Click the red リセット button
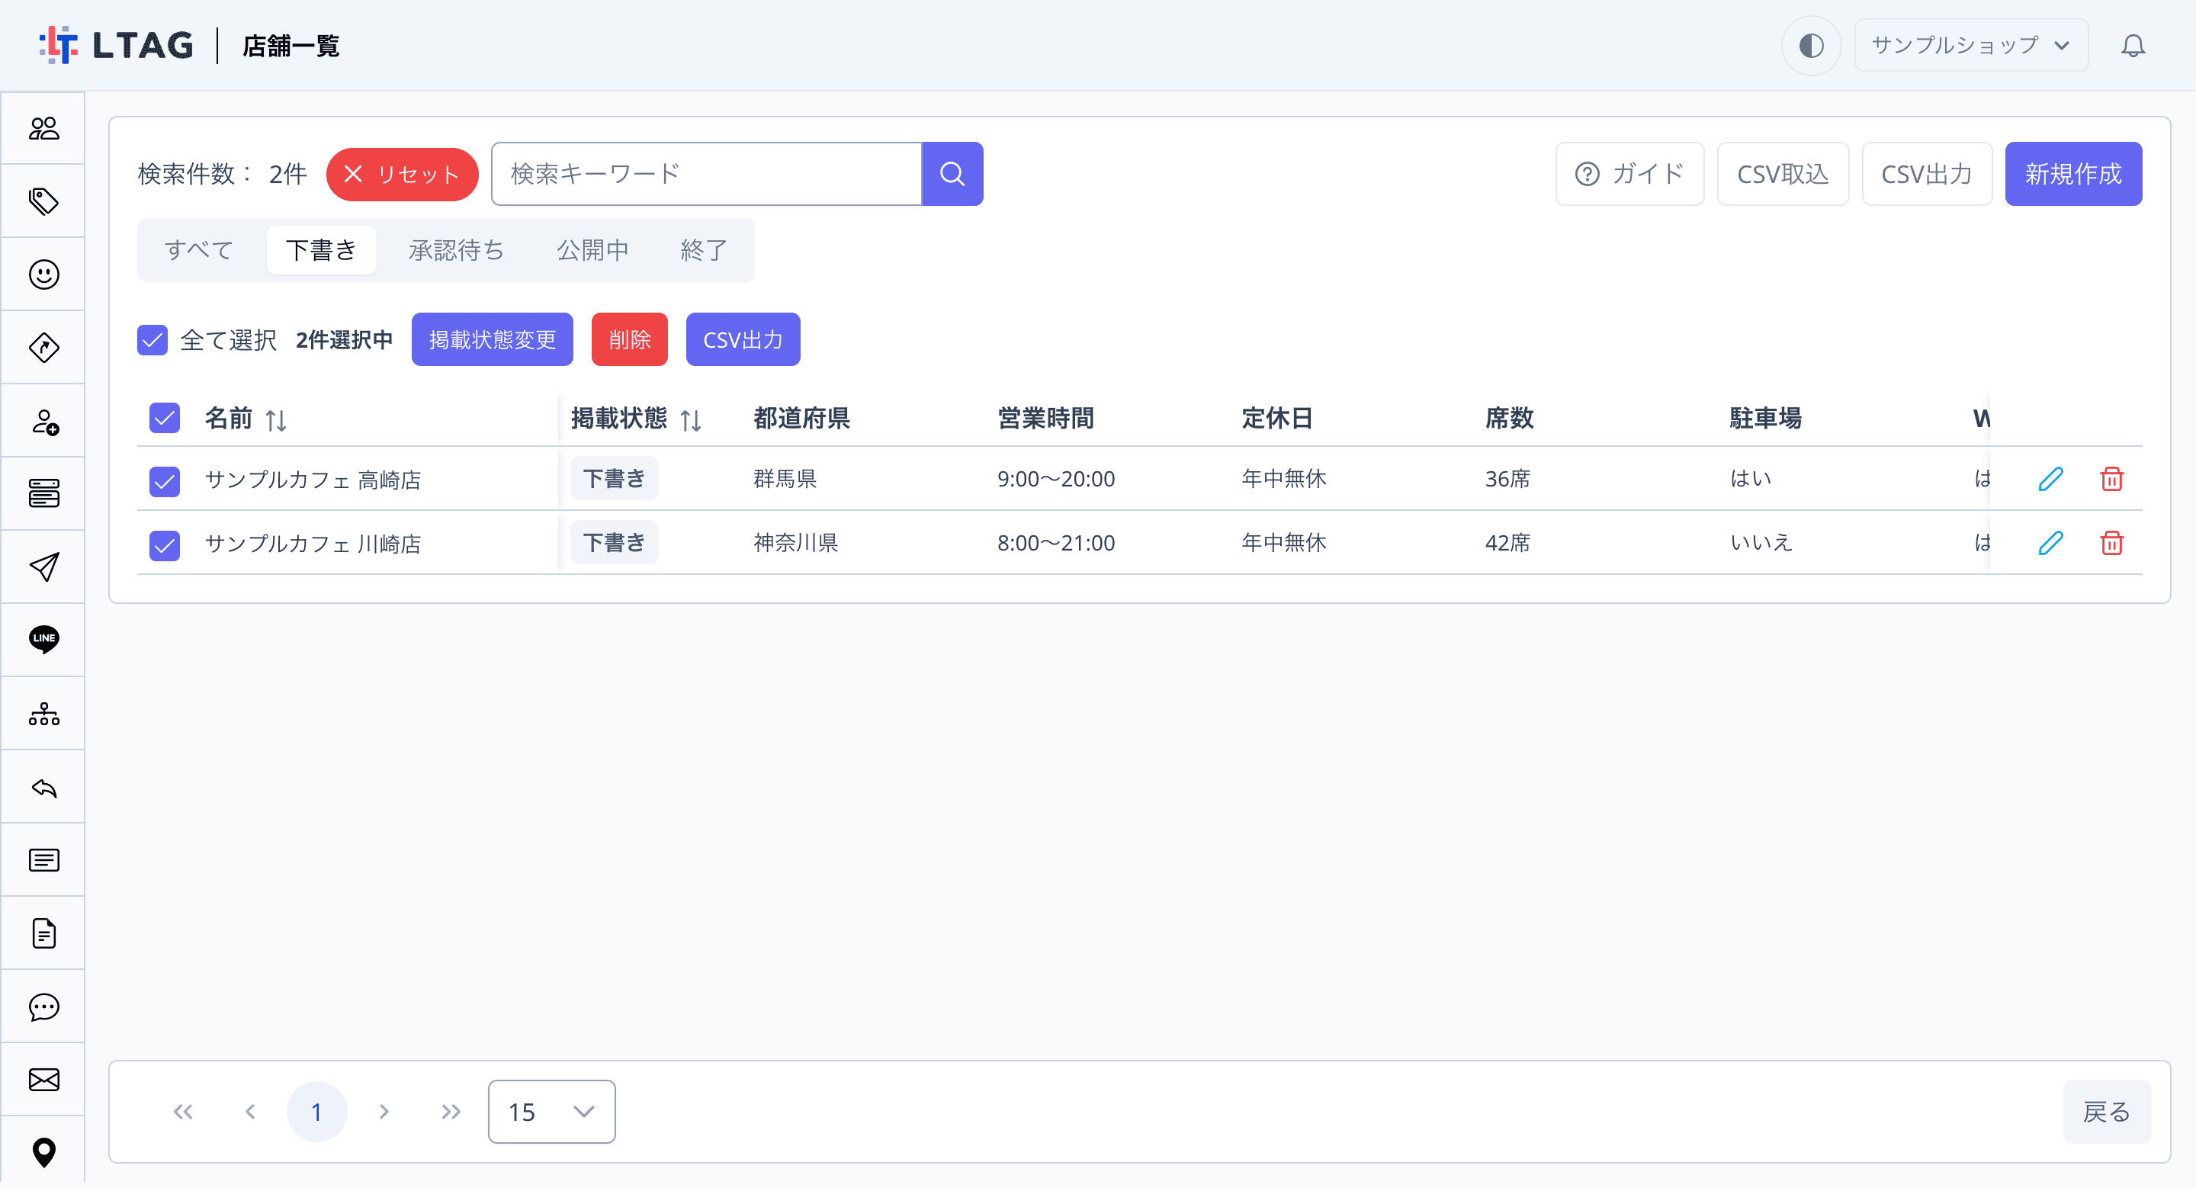2196x1188 pixels. pyautogui.click(x=402, y=175)
